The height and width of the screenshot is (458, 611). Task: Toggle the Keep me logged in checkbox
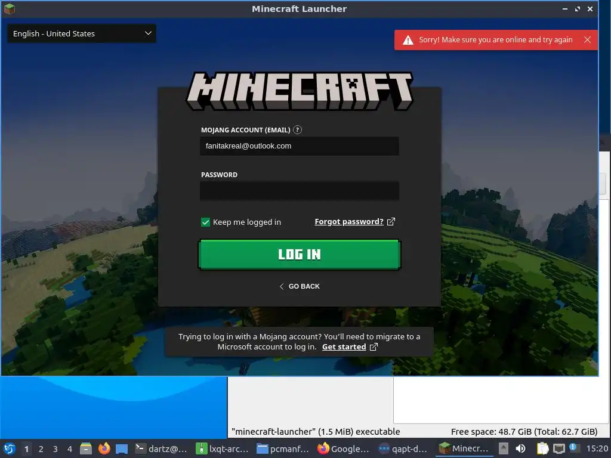coord(205,222)
